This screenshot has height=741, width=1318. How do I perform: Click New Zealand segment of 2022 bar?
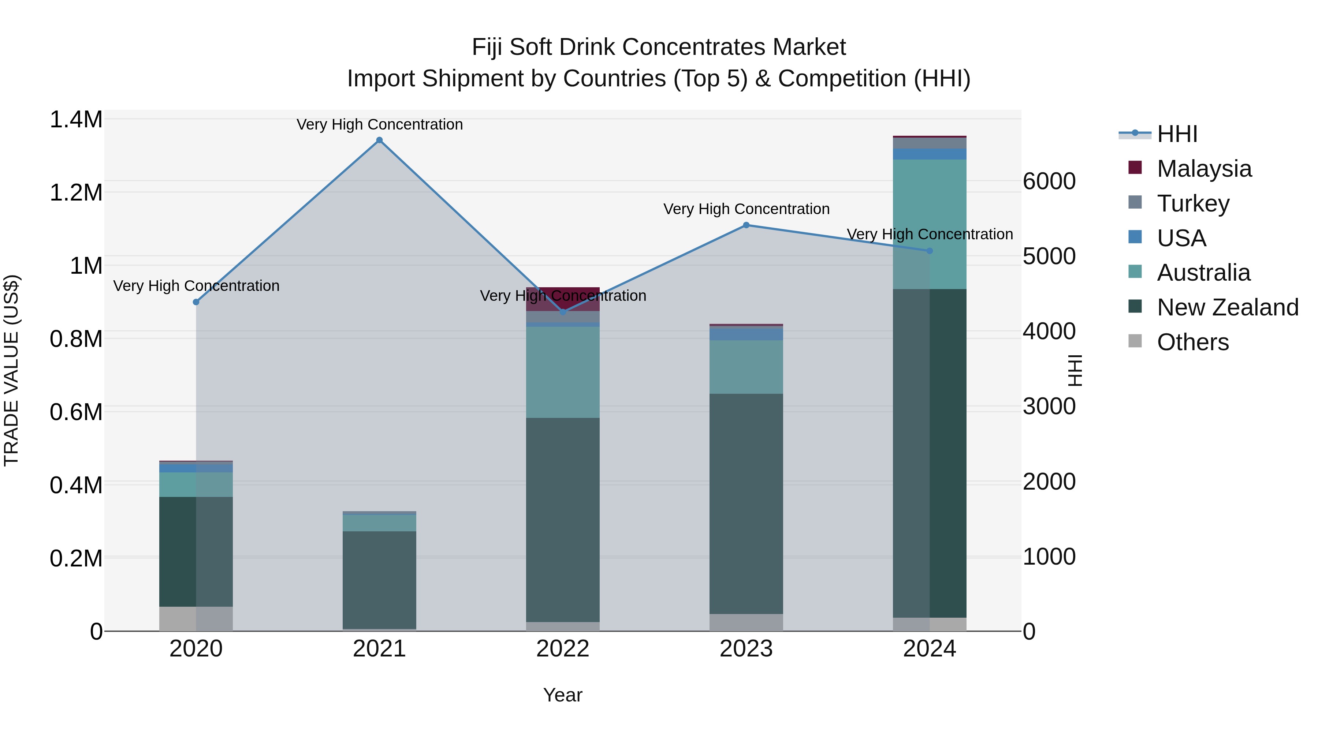(x=563, y=520)
